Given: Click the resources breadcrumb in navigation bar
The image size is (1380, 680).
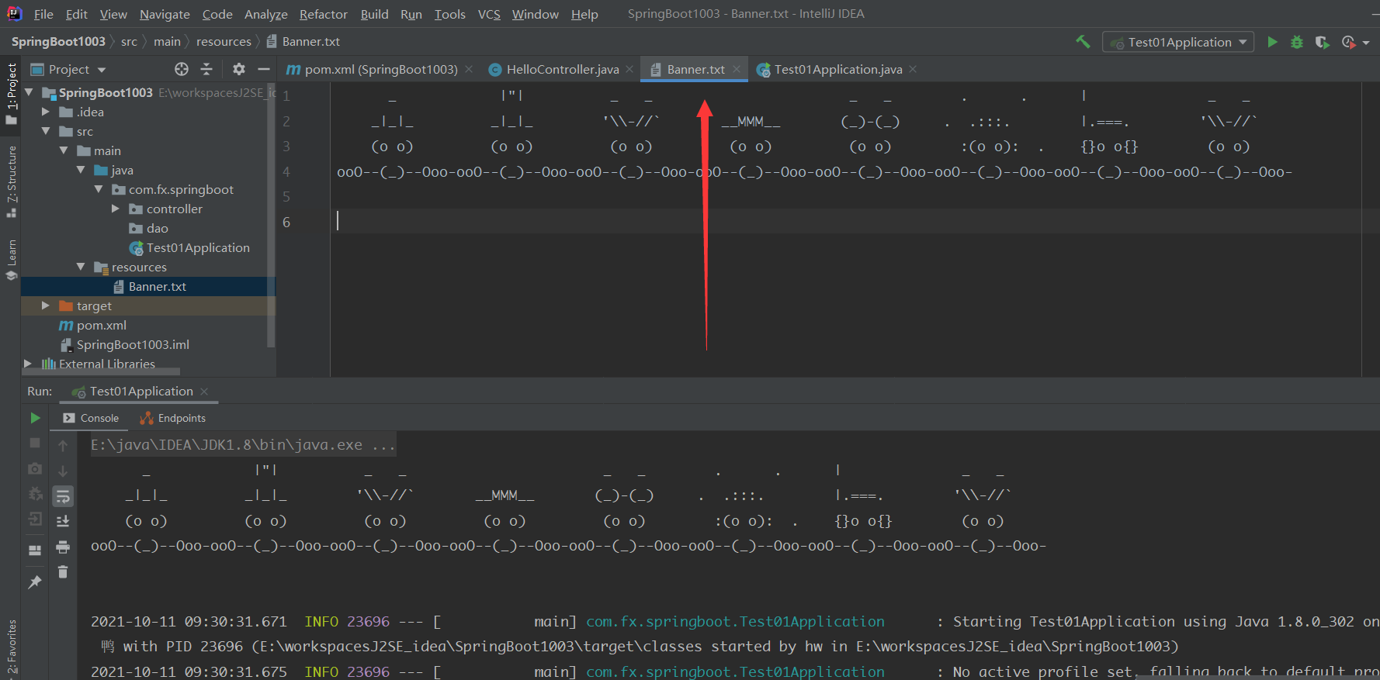Looking at the screenshot, I should coord(224,42).
